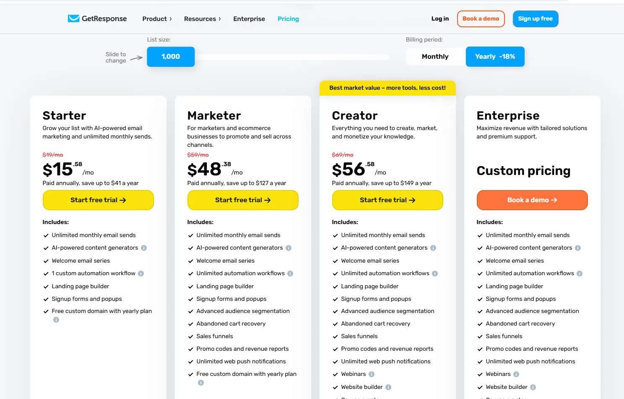The image size is (624, 399).
Task: Click info icon next to Enterprise's unlimited automation workflows
Action: (580, 273)
